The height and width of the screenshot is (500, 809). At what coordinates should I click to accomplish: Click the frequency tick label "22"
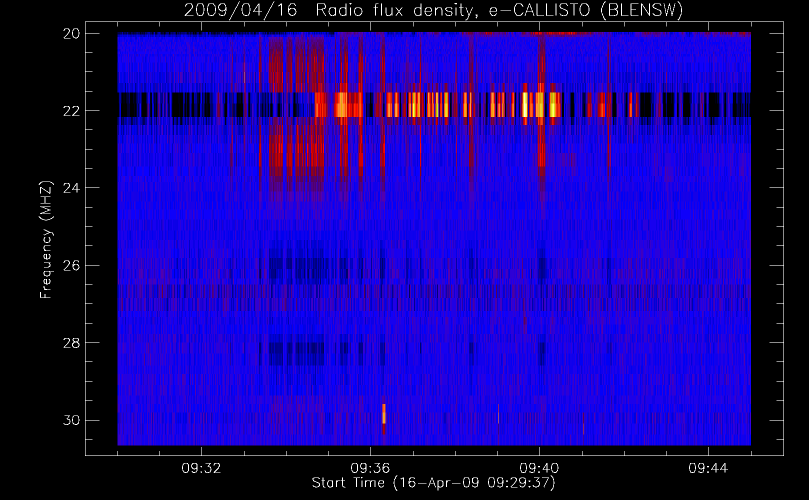71,111
